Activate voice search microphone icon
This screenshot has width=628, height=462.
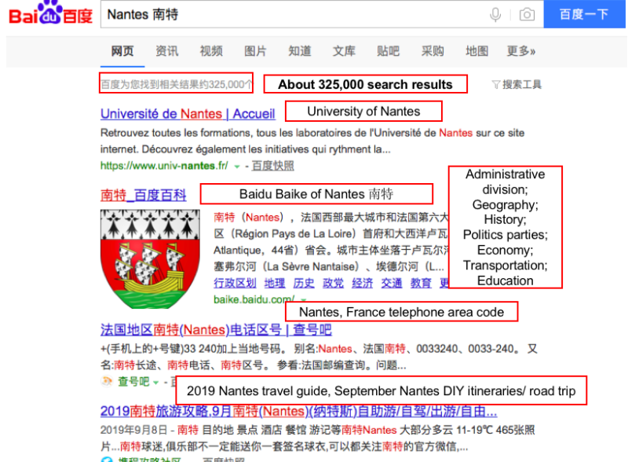point(495,14)
